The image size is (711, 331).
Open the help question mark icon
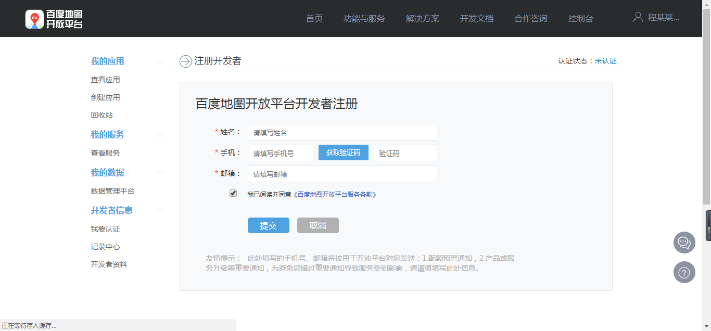click(x=684, y=272)
